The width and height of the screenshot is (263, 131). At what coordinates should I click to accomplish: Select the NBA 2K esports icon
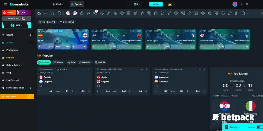149,13
